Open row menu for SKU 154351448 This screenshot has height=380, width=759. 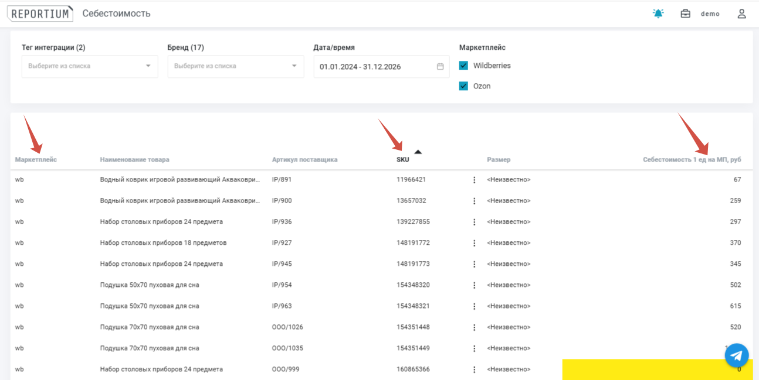(475, 327)
